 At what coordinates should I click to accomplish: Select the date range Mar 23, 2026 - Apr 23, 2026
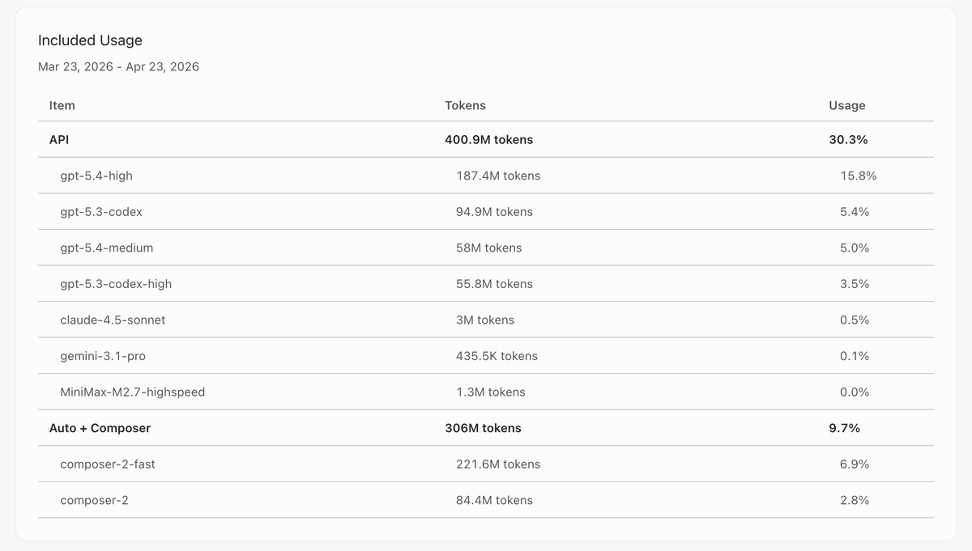[118, 66]
